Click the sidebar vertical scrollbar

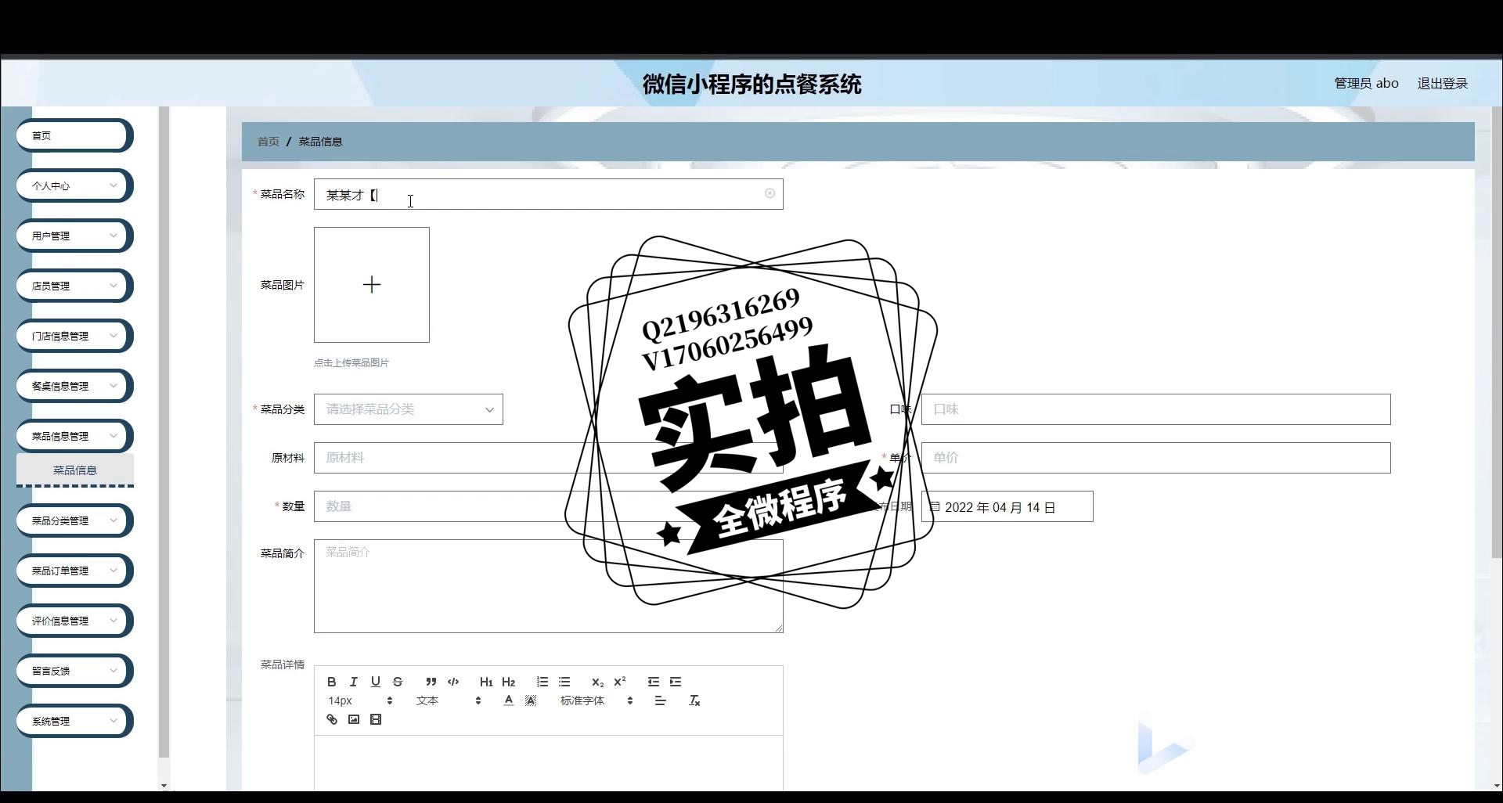coord(164,432)
